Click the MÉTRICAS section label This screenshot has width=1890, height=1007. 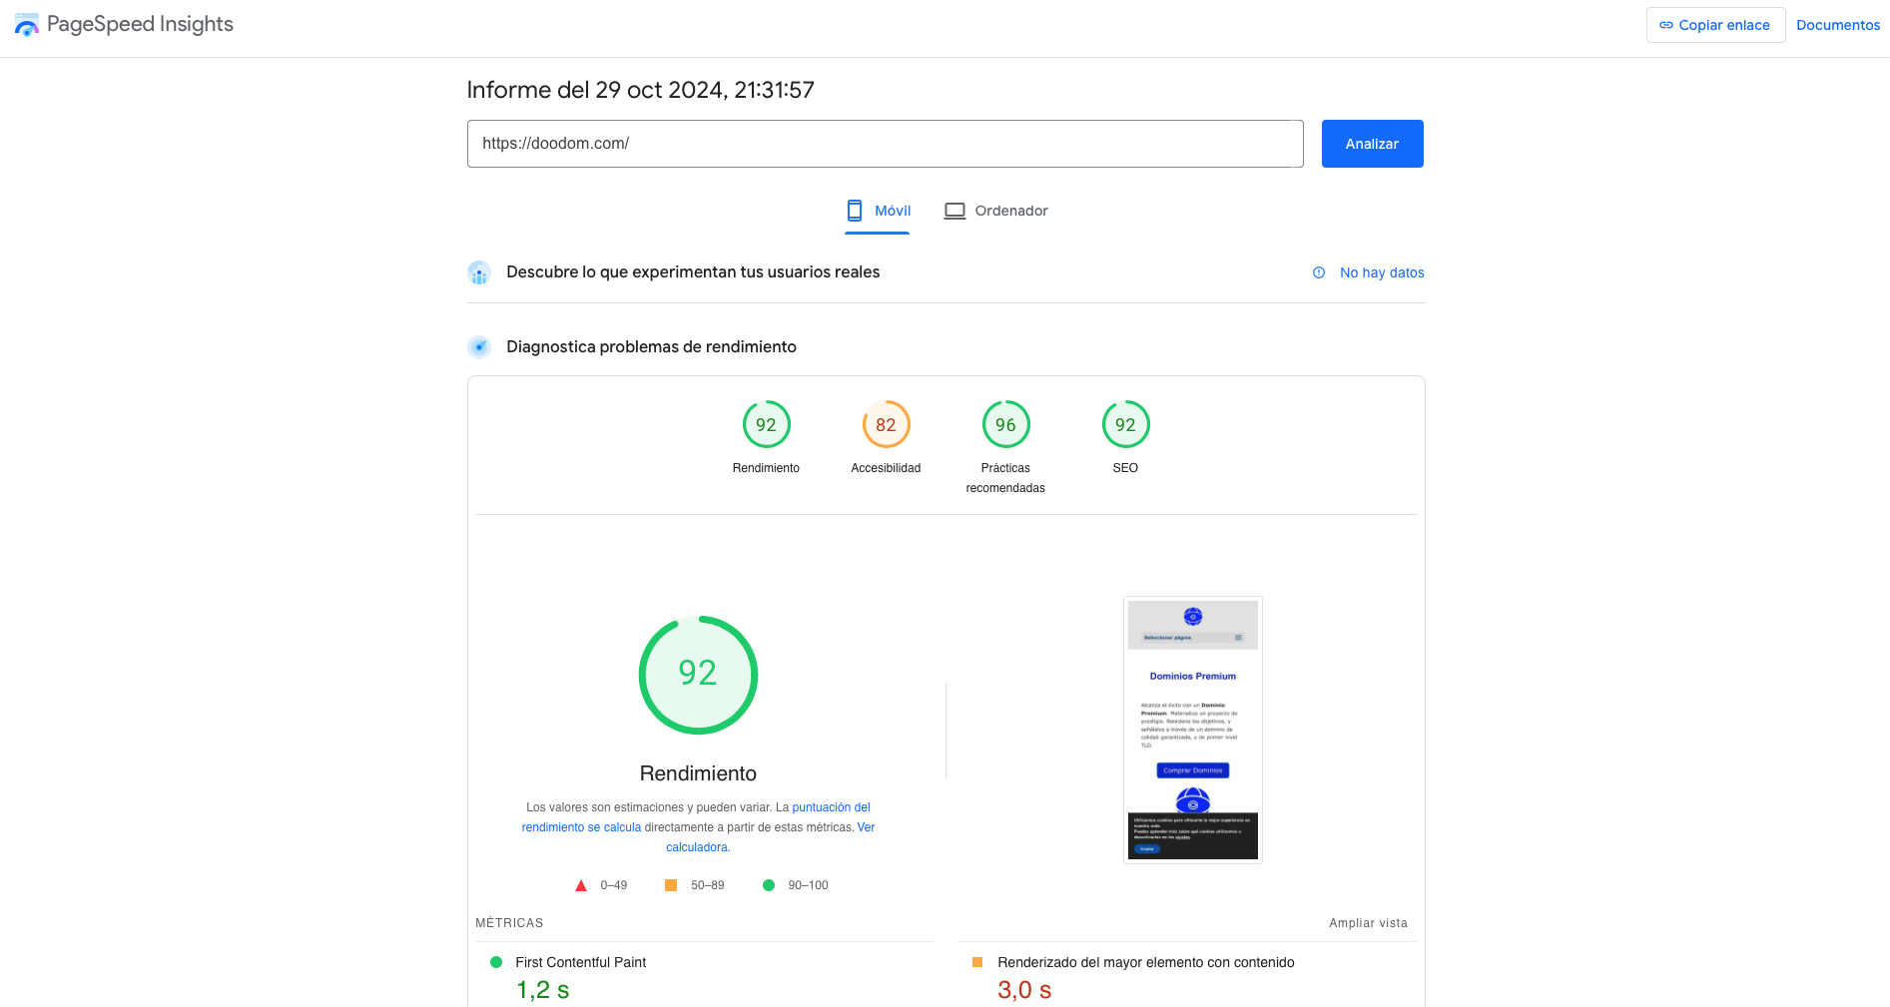(509, 923)
